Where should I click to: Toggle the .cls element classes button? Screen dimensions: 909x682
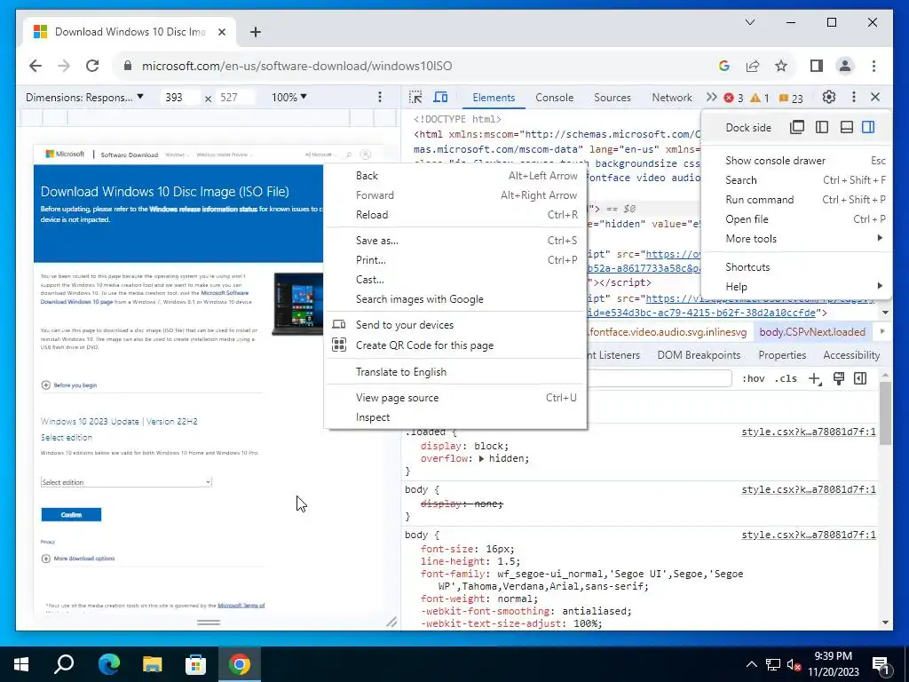786,378
